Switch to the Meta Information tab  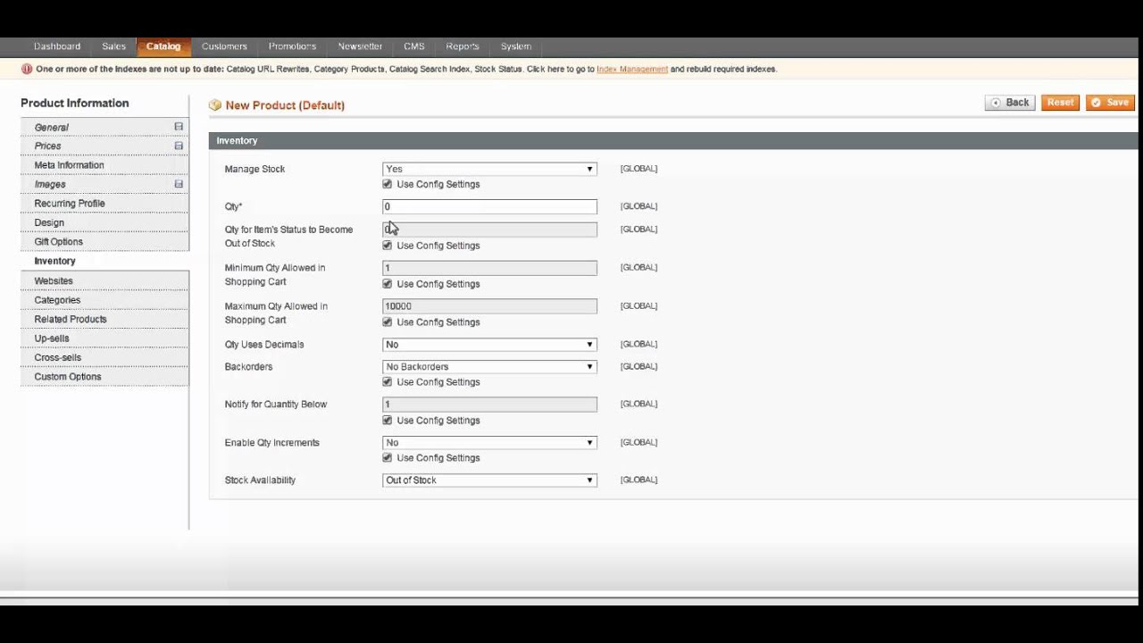[104, 165]
